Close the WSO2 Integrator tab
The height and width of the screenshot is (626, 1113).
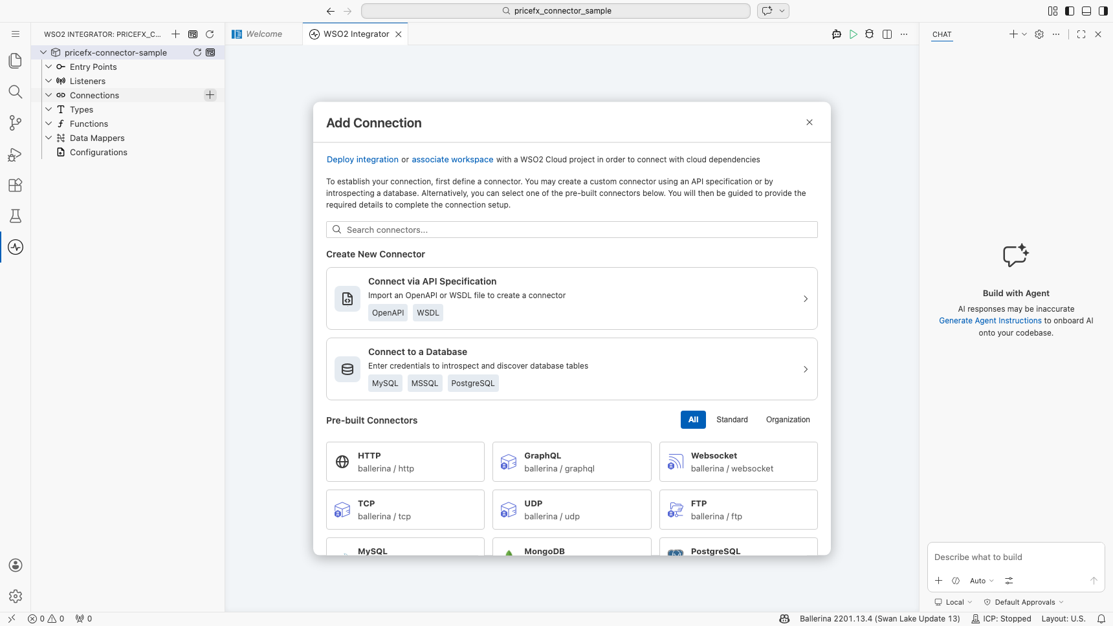pyautogui.click(x=399, y=34)
